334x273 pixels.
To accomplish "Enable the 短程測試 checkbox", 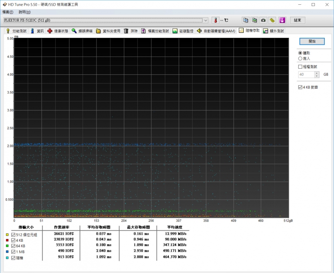I will point(300,67).
